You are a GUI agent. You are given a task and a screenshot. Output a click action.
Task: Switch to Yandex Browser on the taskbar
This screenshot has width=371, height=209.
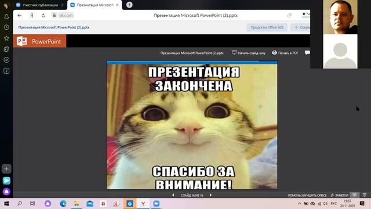pyautogui.click(x=143, y=204)
